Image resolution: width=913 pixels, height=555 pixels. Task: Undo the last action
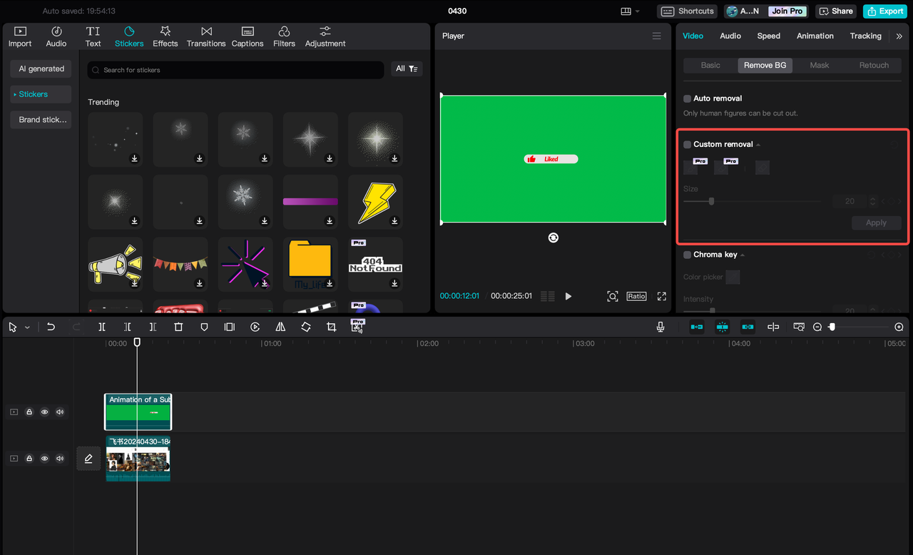(50, 327)
